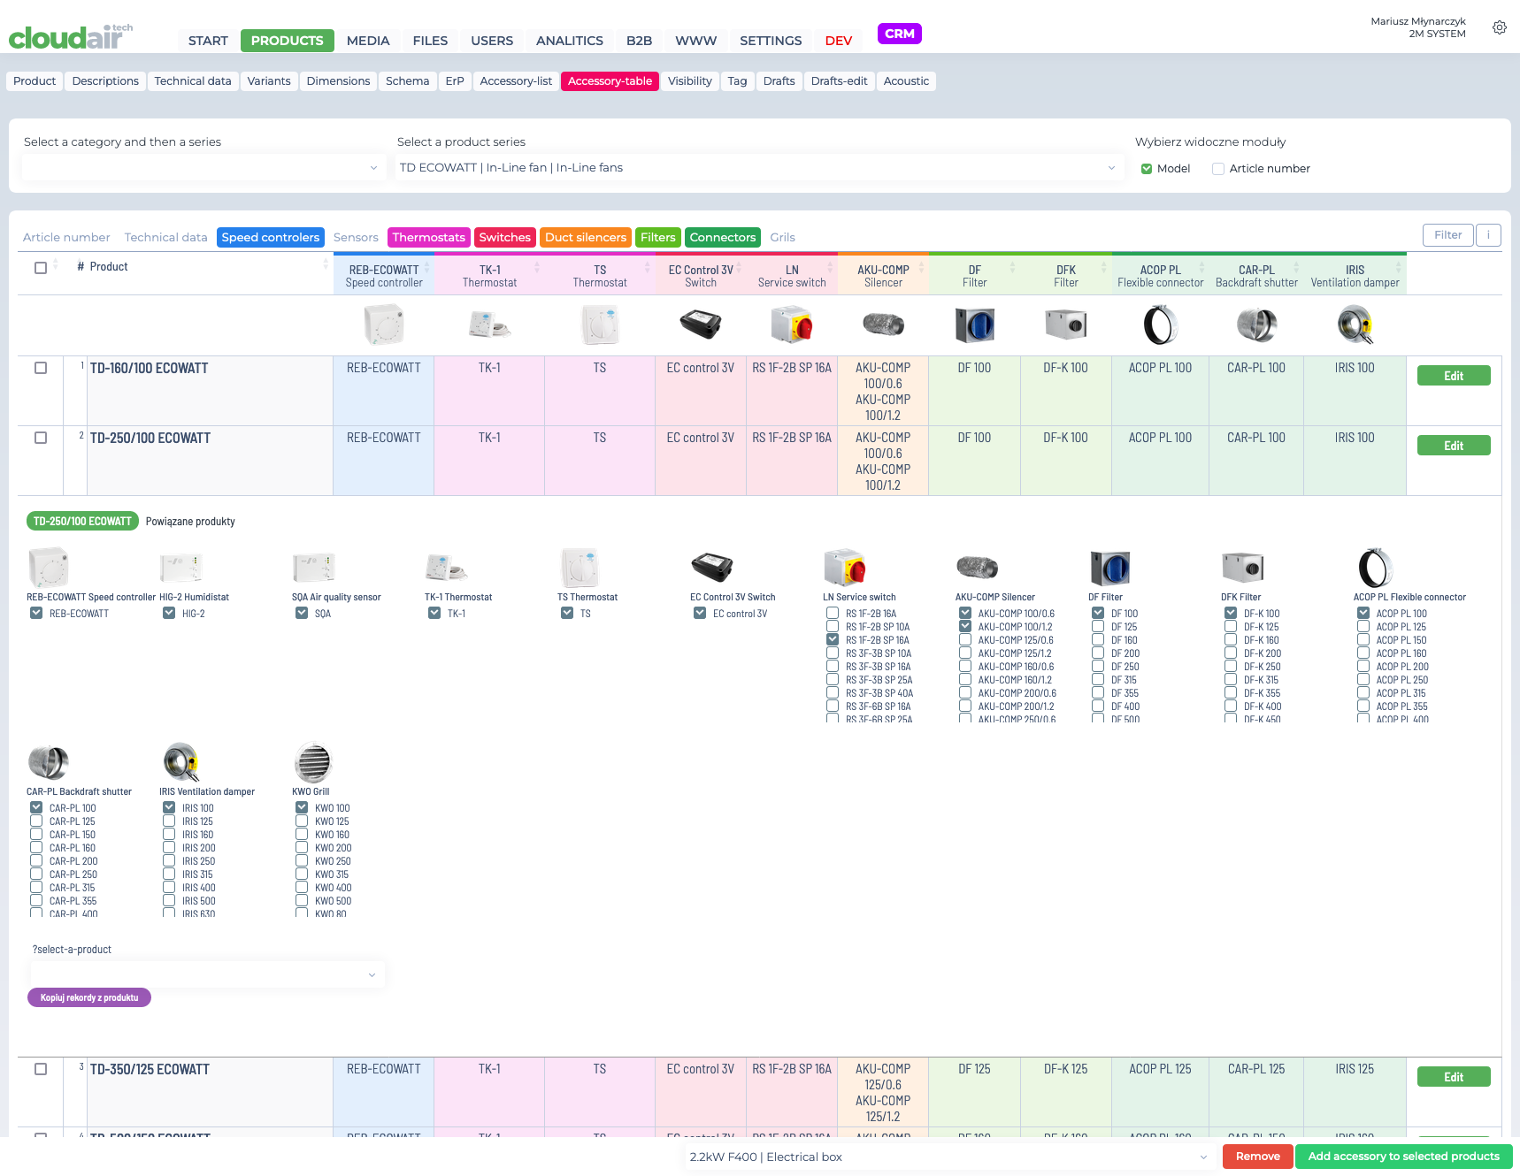Toggle the Switches column filter

tap(504, 237)
